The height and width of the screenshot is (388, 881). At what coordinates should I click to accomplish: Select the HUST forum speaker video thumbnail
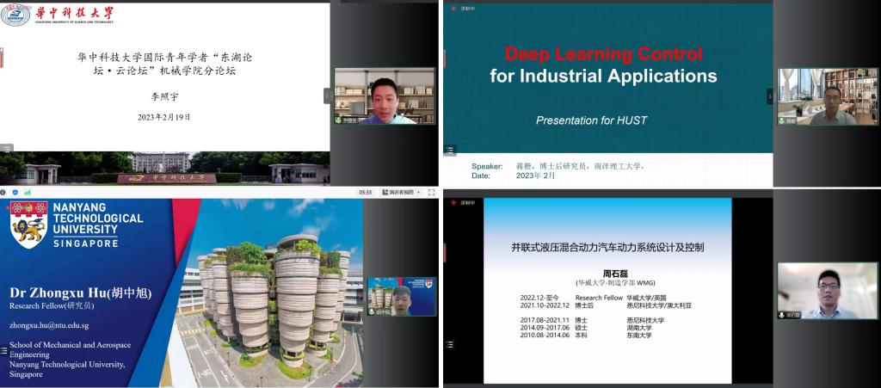pyautogui.click(x=385, y=95)
